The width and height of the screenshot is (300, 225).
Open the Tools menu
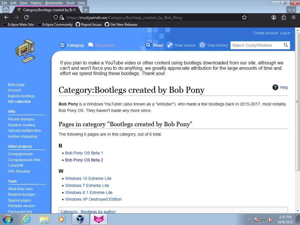pos(70,3)
